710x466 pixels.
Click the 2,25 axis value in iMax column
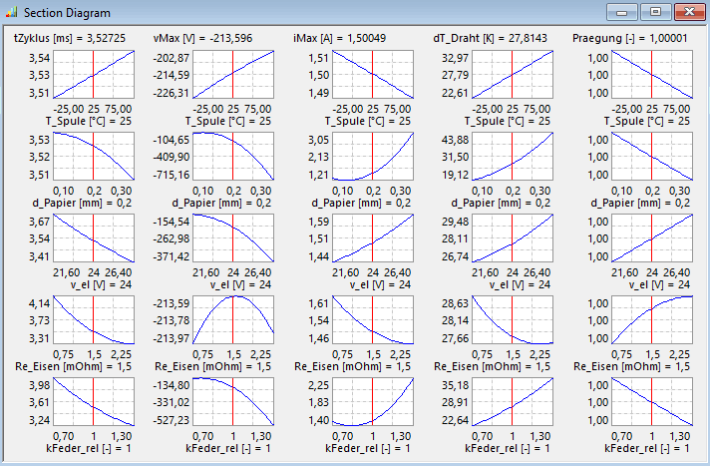point(318,385)
